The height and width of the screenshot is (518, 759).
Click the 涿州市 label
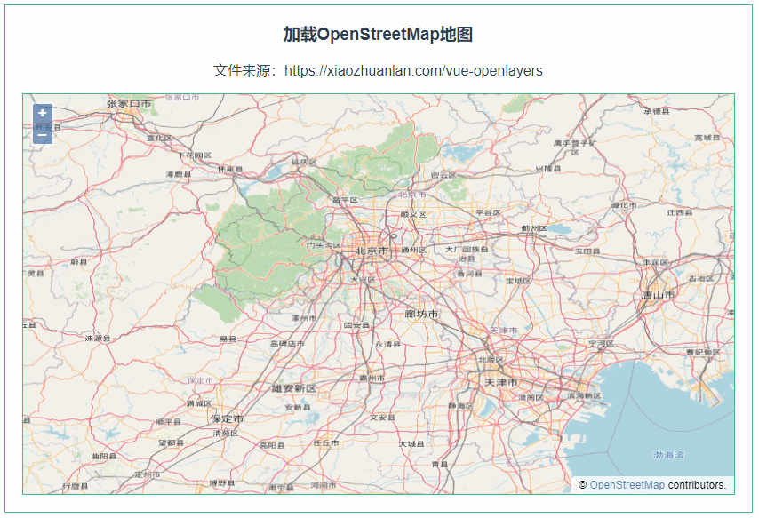pos(304,318)
